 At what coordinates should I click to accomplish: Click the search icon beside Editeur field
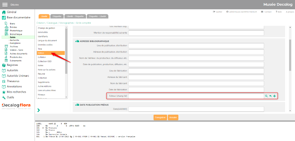click(x=266, y=96)
